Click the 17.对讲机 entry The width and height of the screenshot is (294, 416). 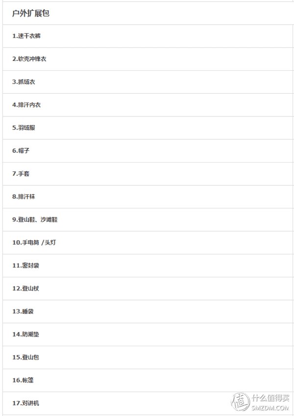point(148,403)
